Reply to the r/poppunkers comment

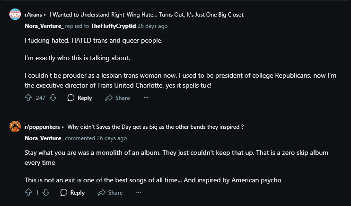[x=72, y=193]
